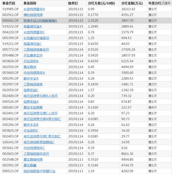Click the share arrow icon in the header corner
The height and width of the screenshot is (174, 172).
[164, 3]
